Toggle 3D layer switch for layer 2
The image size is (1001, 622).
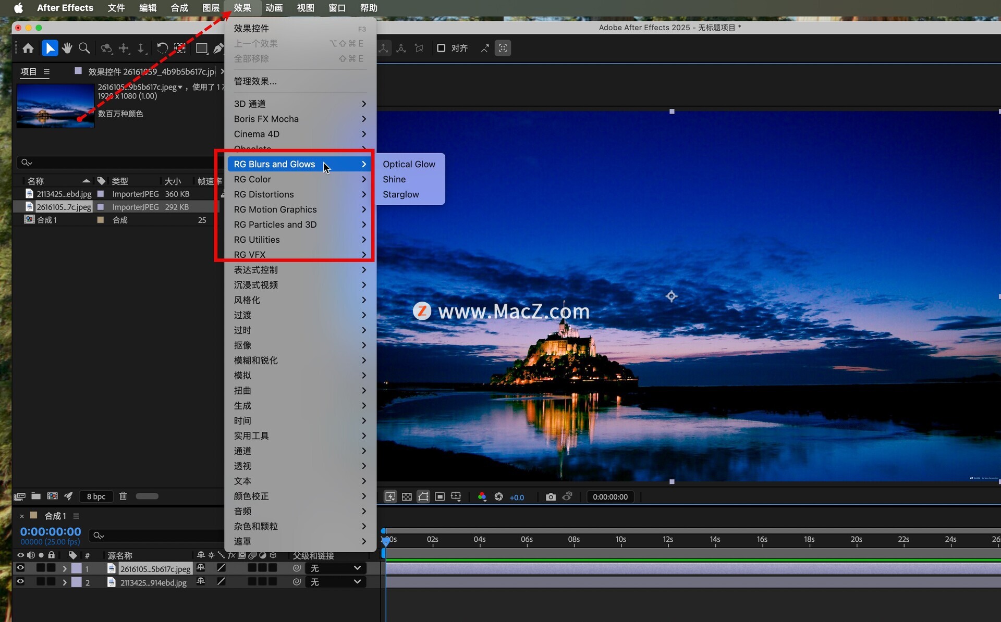point(272,581)
